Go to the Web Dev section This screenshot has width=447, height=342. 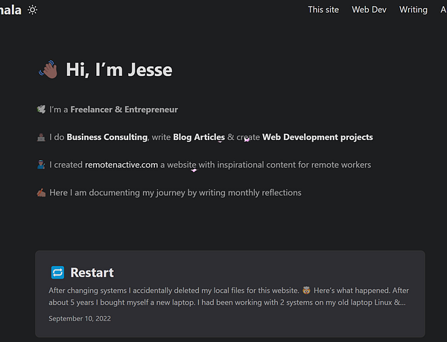click(x=369, y=10)
